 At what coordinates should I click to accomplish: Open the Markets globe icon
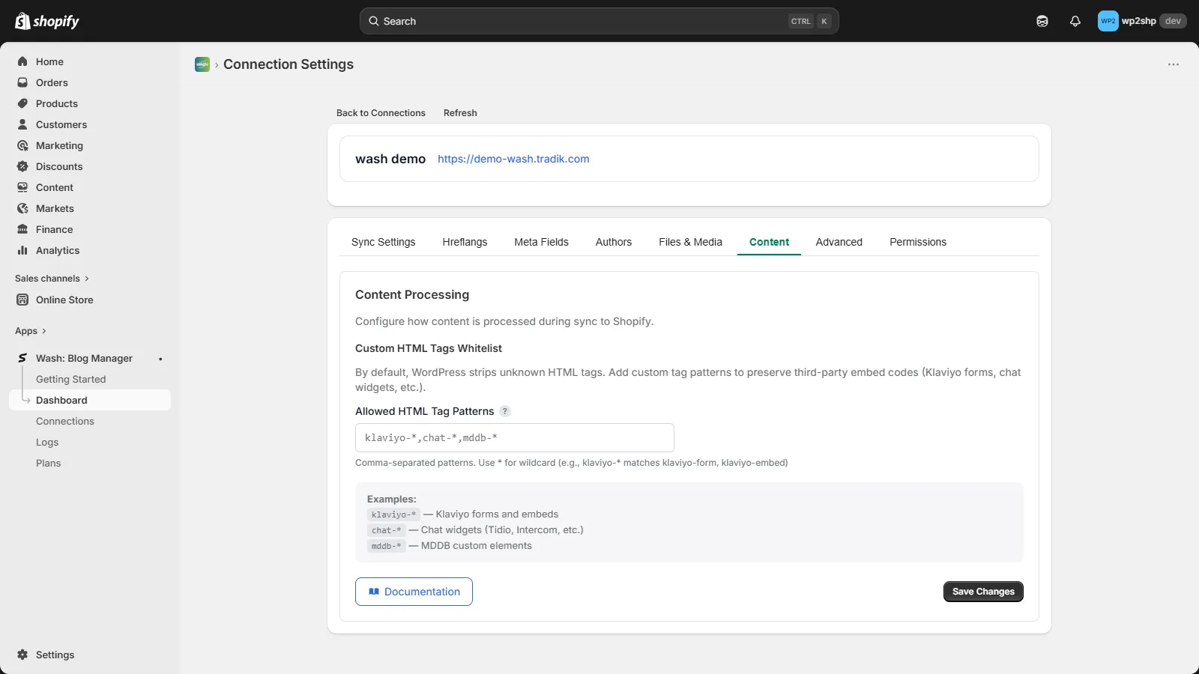pyautogui.click(x=22, y=208)
